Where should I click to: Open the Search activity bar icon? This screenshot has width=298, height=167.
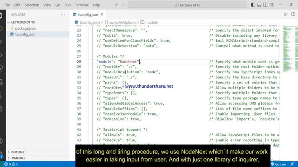click(1, 29)
